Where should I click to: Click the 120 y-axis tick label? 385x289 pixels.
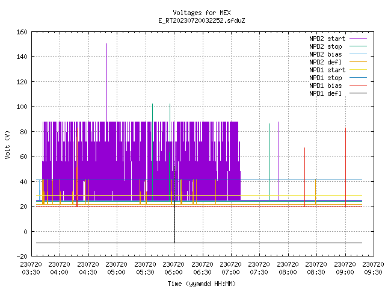pyautogui.click(x=22, y=82)
